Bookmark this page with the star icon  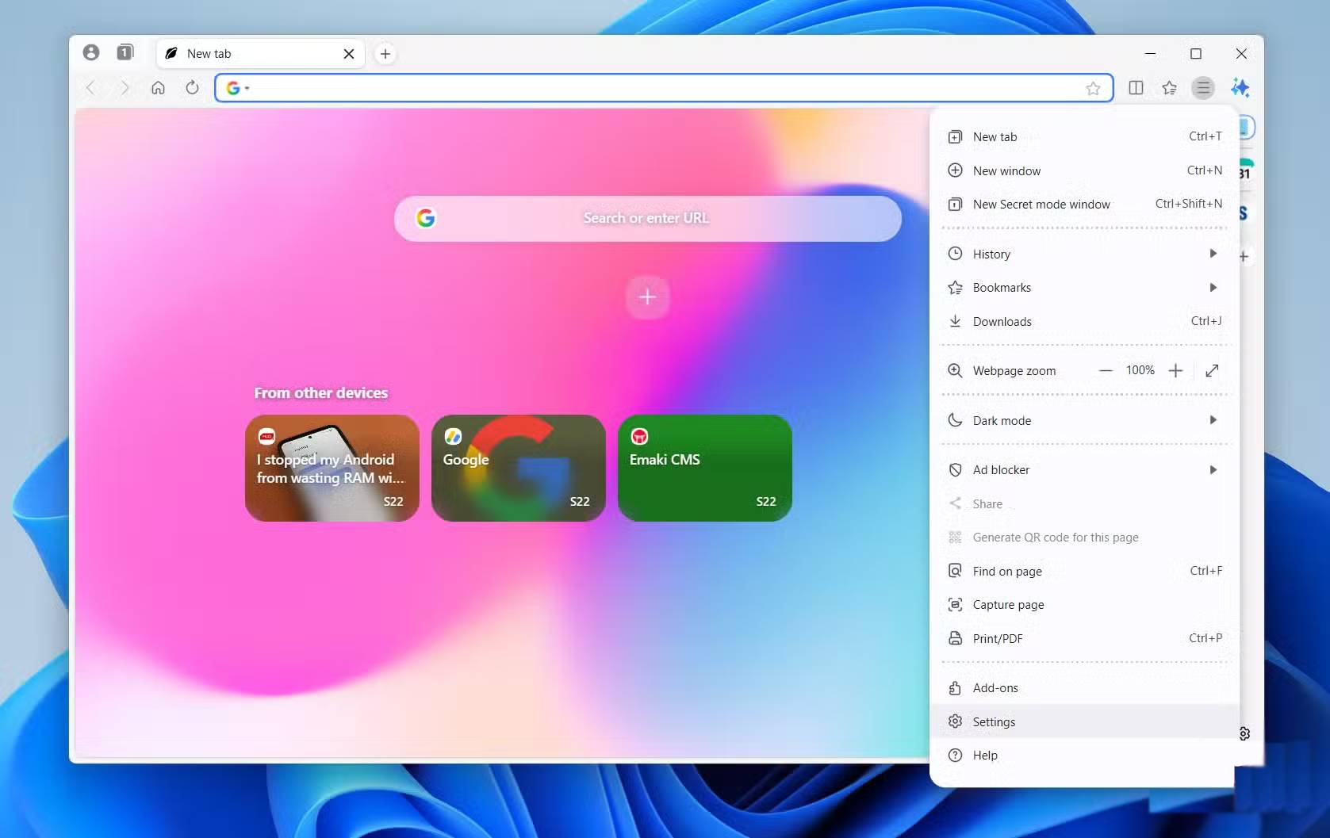(x=1094, y=88)
